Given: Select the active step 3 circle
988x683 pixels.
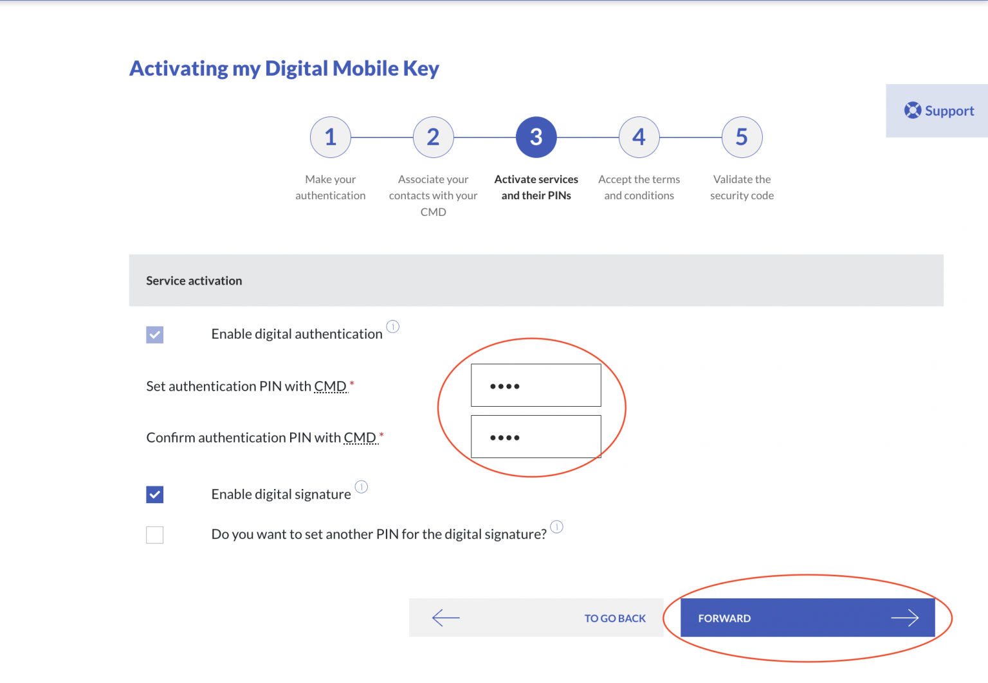Looking at the screenshot, I should coord(536,137).
